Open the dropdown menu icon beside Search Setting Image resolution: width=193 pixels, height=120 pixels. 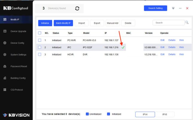click(173, 8)
